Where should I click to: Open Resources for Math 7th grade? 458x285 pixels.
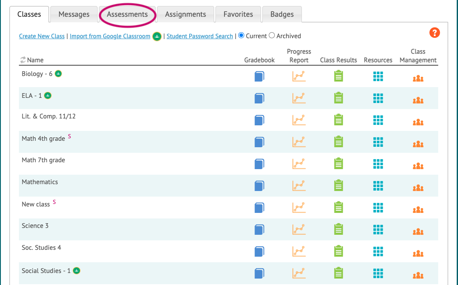click(378, 164)
